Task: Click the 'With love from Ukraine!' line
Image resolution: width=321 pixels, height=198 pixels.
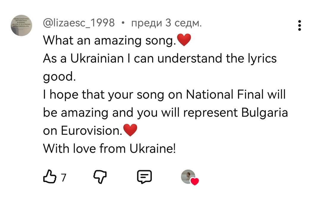Action: pos(109,148)
